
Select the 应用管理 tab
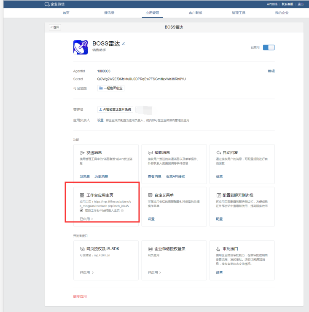pos(152,13)
